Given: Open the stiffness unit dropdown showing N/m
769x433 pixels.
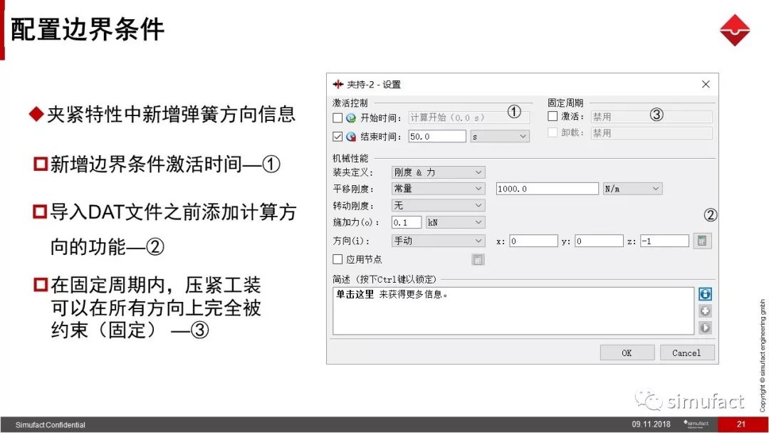Looking at the screenshot, I should [x=632, y=189].
